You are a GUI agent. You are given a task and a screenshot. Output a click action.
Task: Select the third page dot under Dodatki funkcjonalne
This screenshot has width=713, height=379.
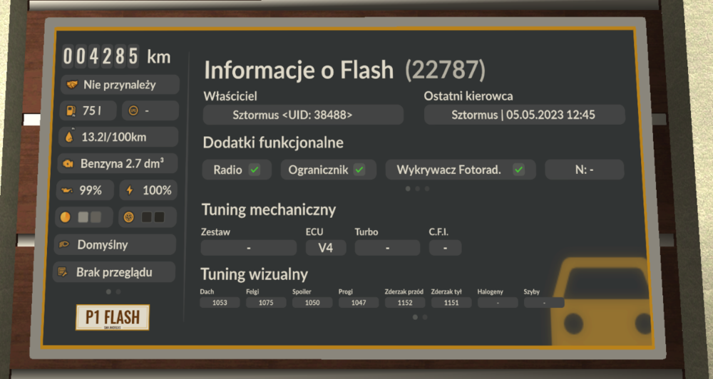click(x=427, y=189)
